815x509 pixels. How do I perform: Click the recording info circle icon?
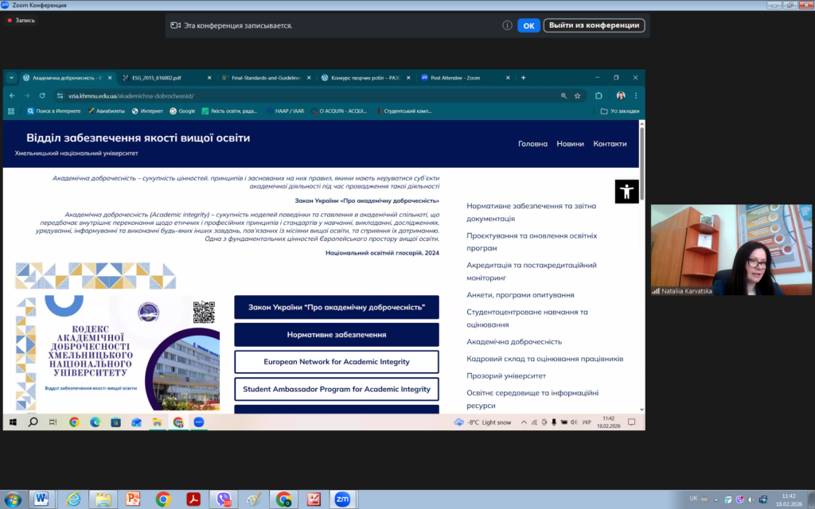coord(507,25)
